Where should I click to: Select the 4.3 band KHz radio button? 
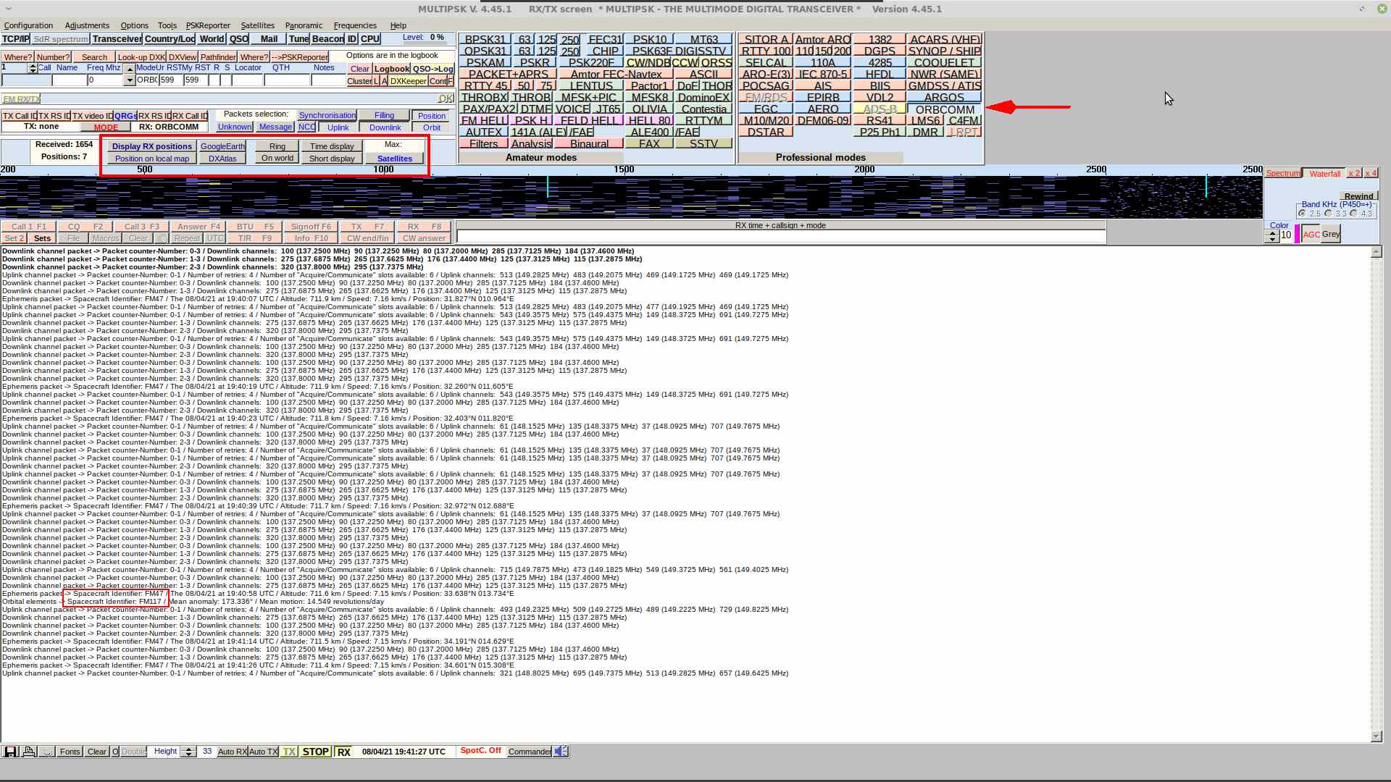1354,214
